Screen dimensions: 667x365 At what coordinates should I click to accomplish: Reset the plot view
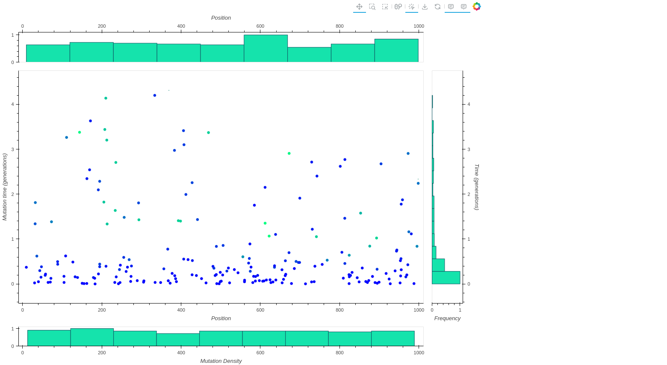437,7
